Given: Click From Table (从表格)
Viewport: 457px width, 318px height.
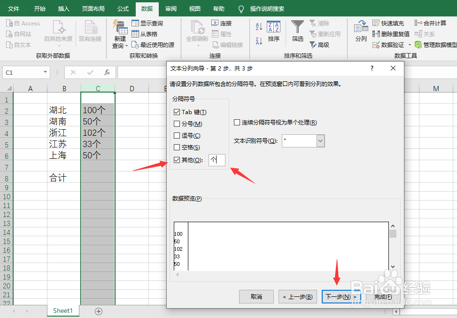Looking at the screenshot, I should click(145, 34).
